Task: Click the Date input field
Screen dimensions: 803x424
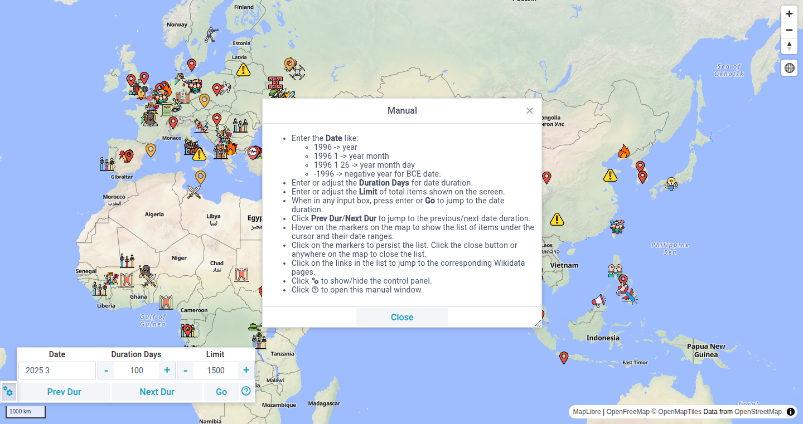Action: point(57,371)
